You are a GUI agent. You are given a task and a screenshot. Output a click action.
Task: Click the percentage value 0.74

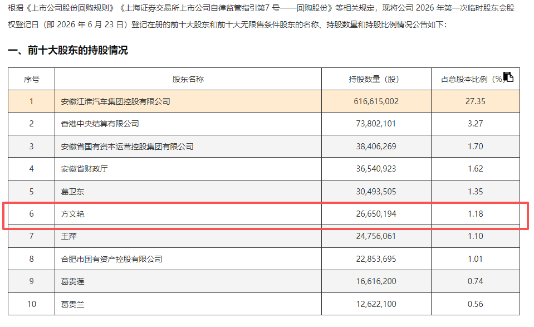(x=476, y=281)
